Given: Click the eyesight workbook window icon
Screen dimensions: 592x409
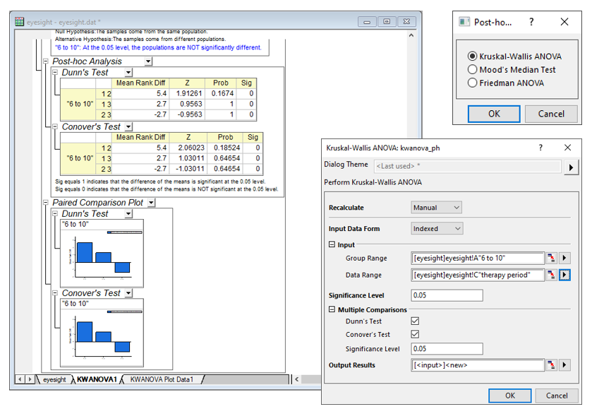Looking at the screenshot, I should (19, 22).
